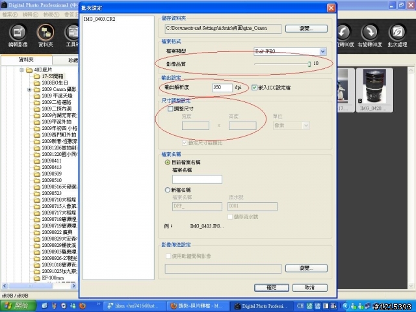Click the current 檔案名稱 text field

click(197, 179)
